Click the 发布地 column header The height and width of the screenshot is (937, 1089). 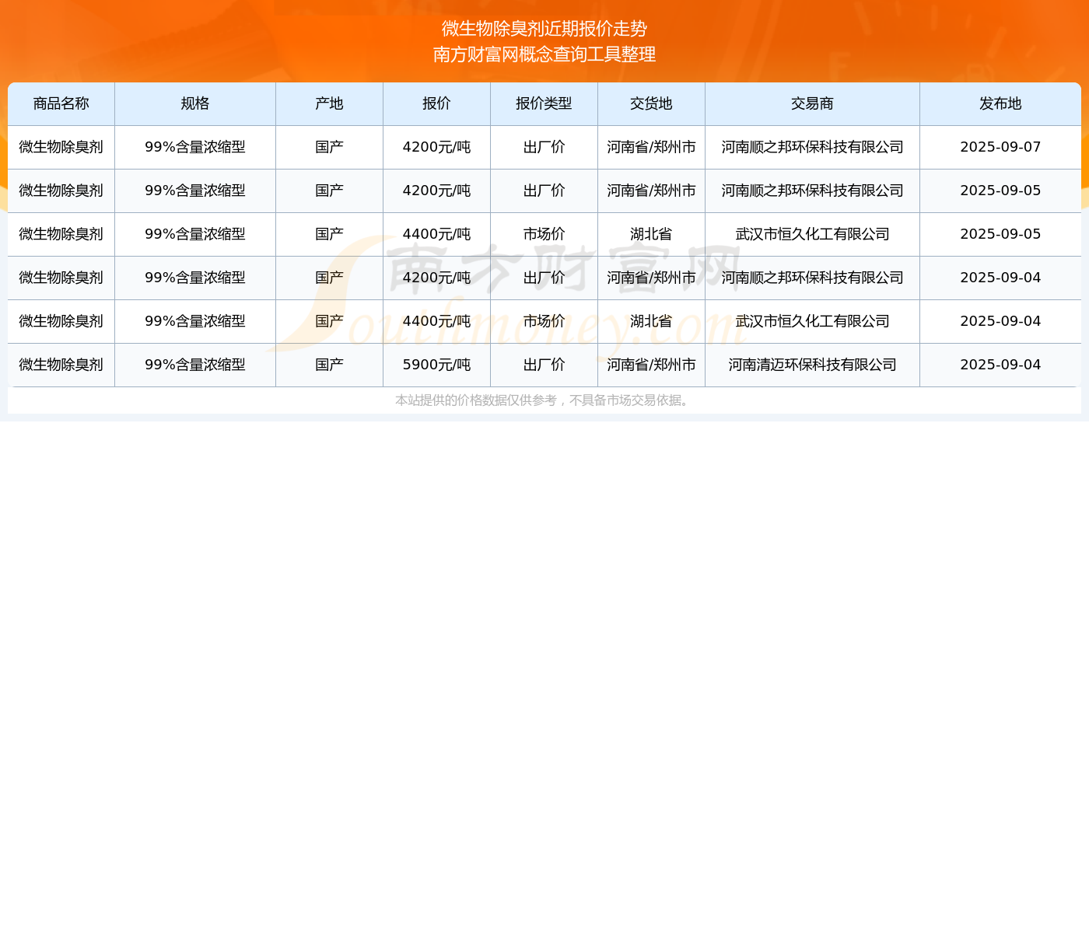(x=1000, y=103)
